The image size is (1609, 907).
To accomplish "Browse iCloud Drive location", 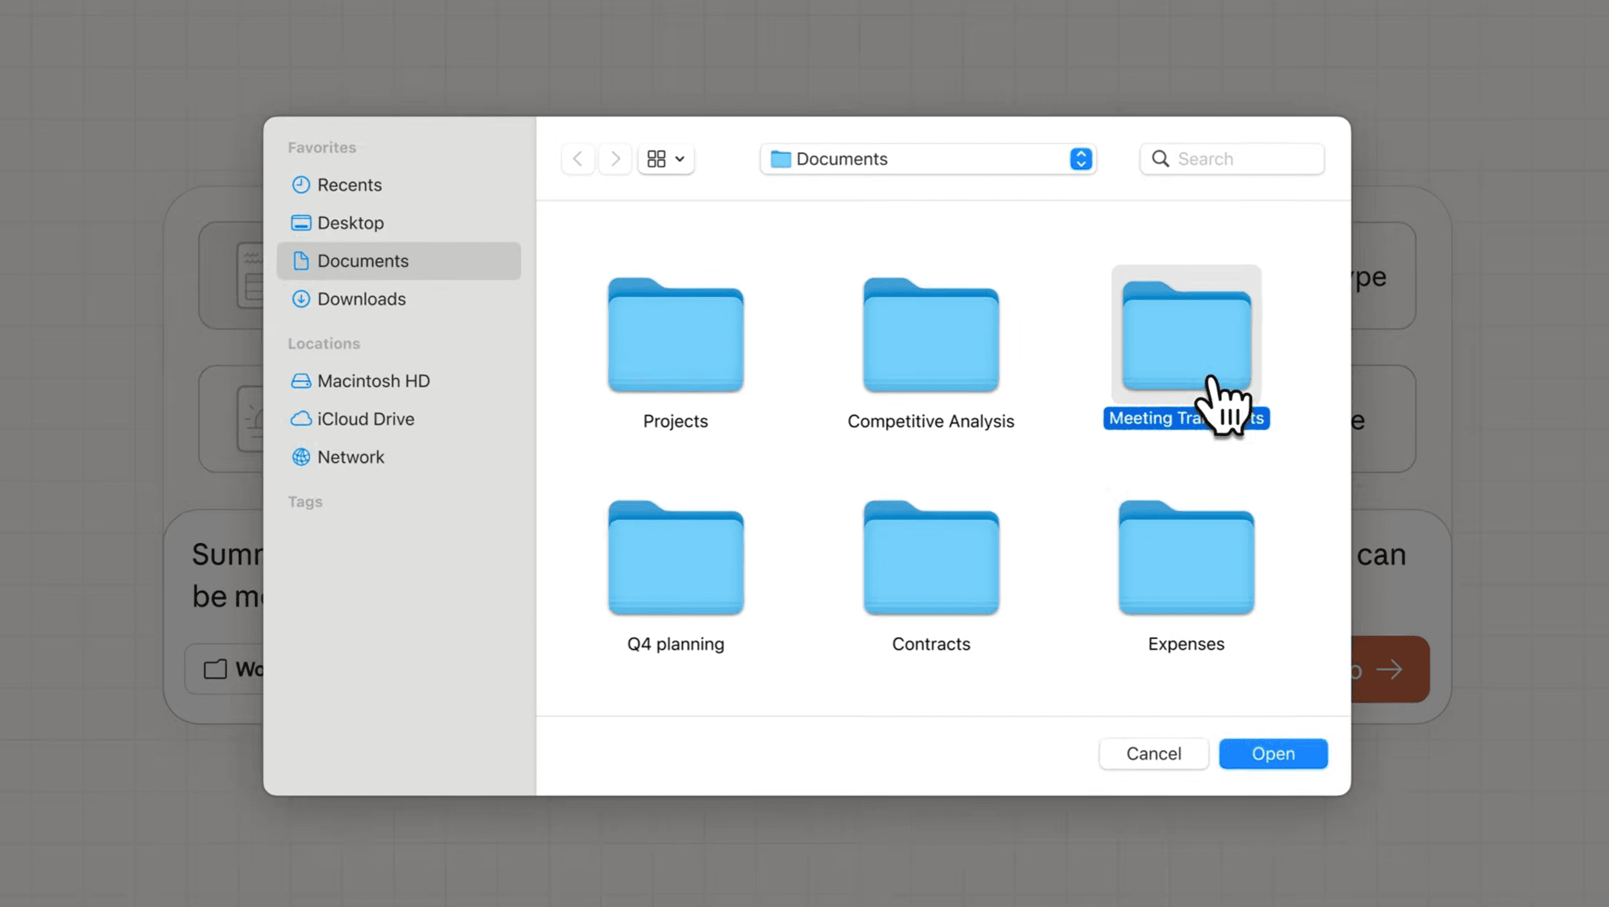I will click(365, 419).
